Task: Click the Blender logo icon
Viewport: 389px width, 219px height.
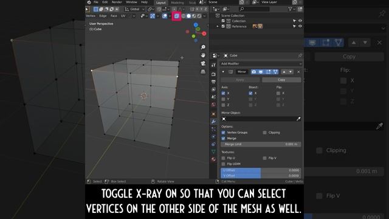Action: tap(89, 2)
